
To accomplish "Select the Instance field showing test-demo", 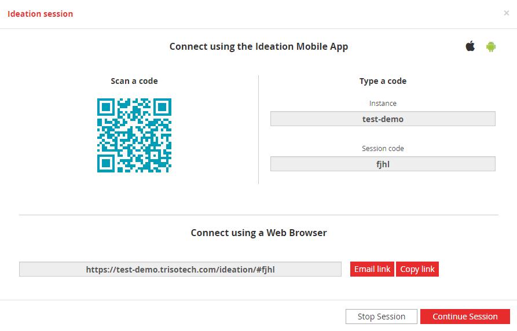I will tap(383, 119).
